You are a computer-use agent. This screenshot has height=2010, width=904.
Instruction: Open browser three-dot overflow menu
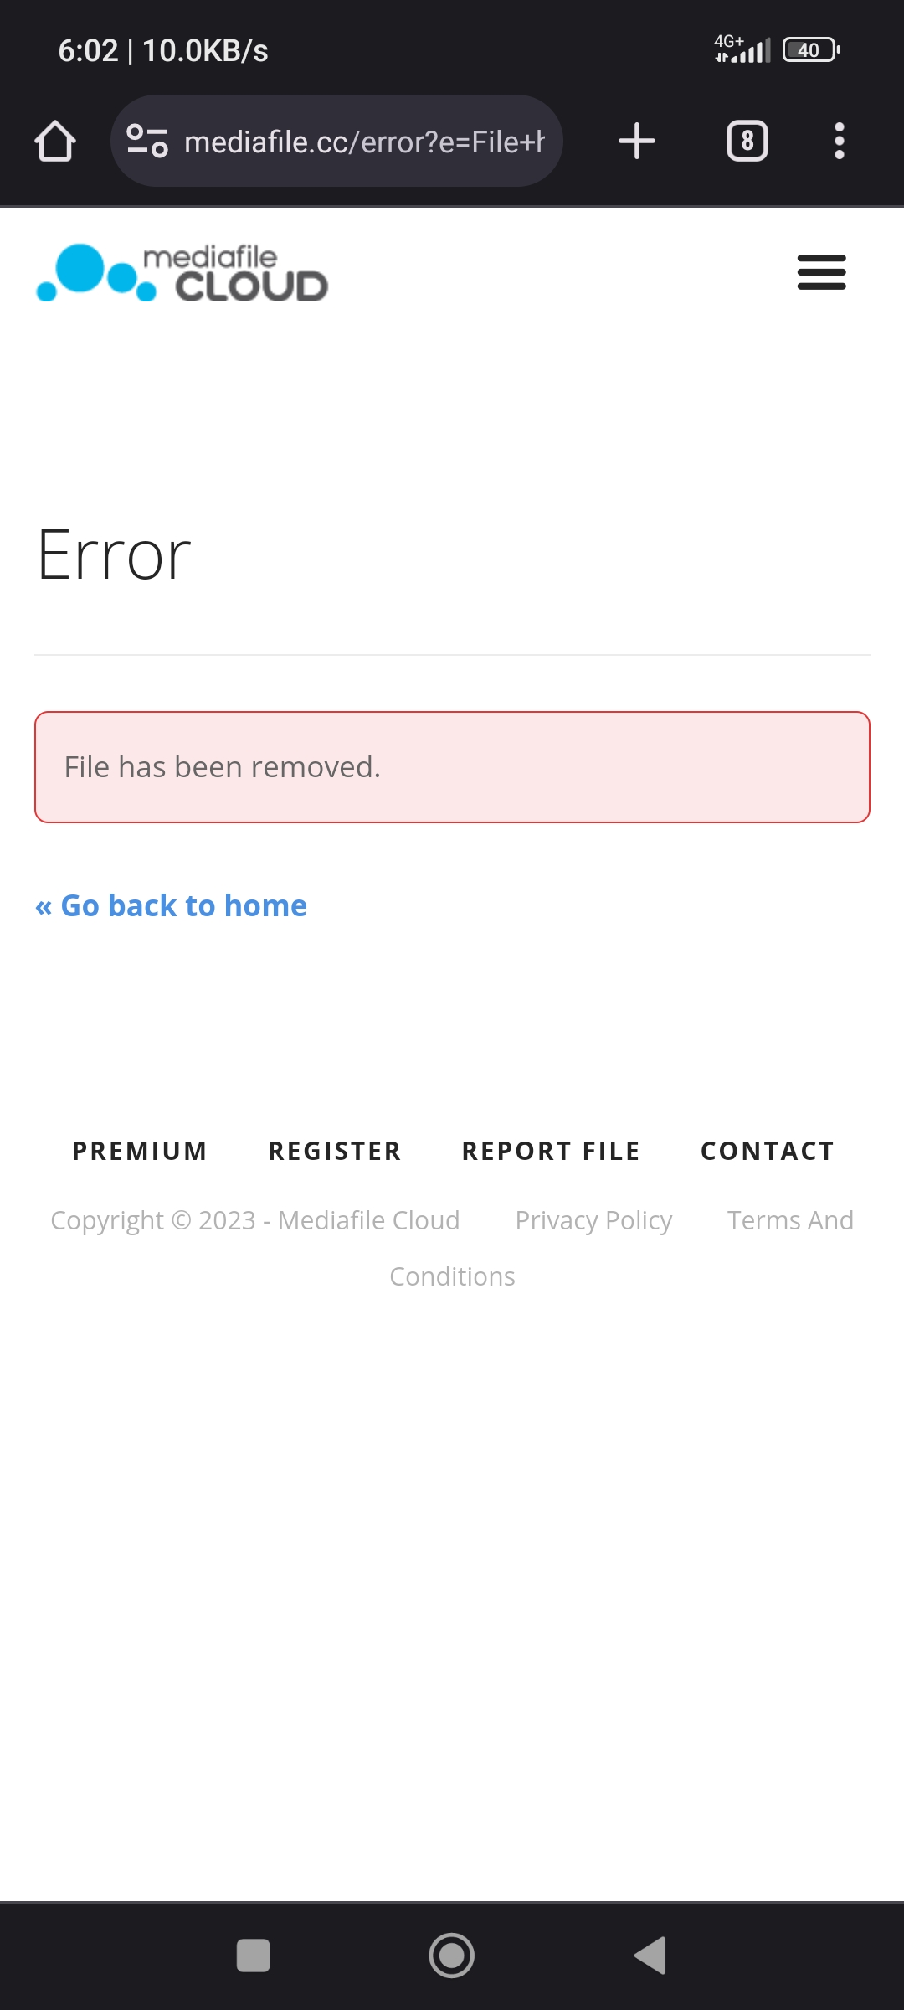coord(839,141)
